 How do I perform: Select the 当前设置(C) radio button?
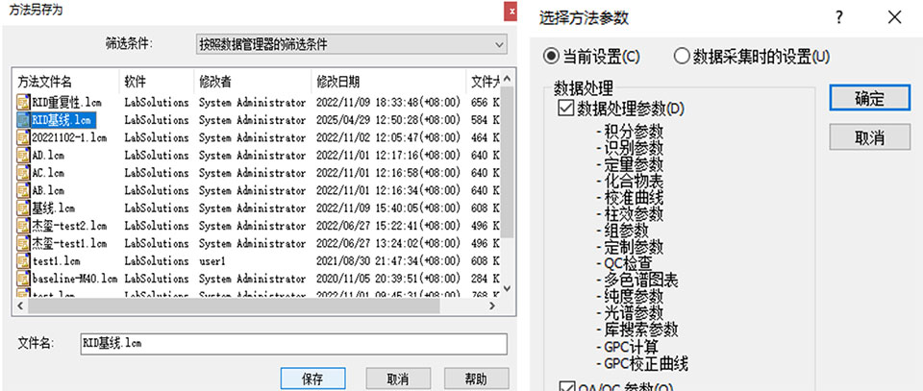pyautogui.click(x=551, y=56)
